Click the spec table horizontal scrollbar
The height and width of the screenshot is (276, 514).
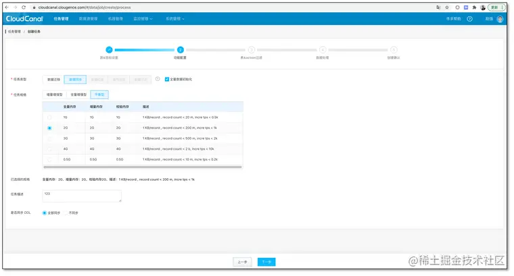point(143,167)
